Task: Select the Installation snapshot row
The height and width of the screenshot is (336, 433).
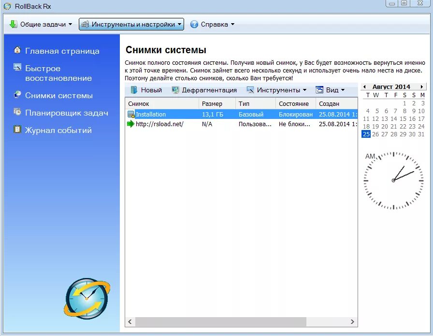Action: pos(241,114)
